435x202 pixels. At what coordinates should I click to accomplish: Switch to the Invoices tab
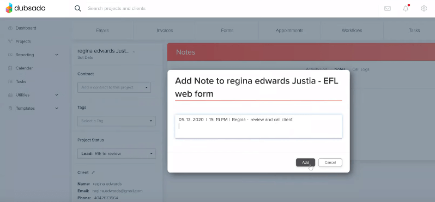[x=165, y=30]
